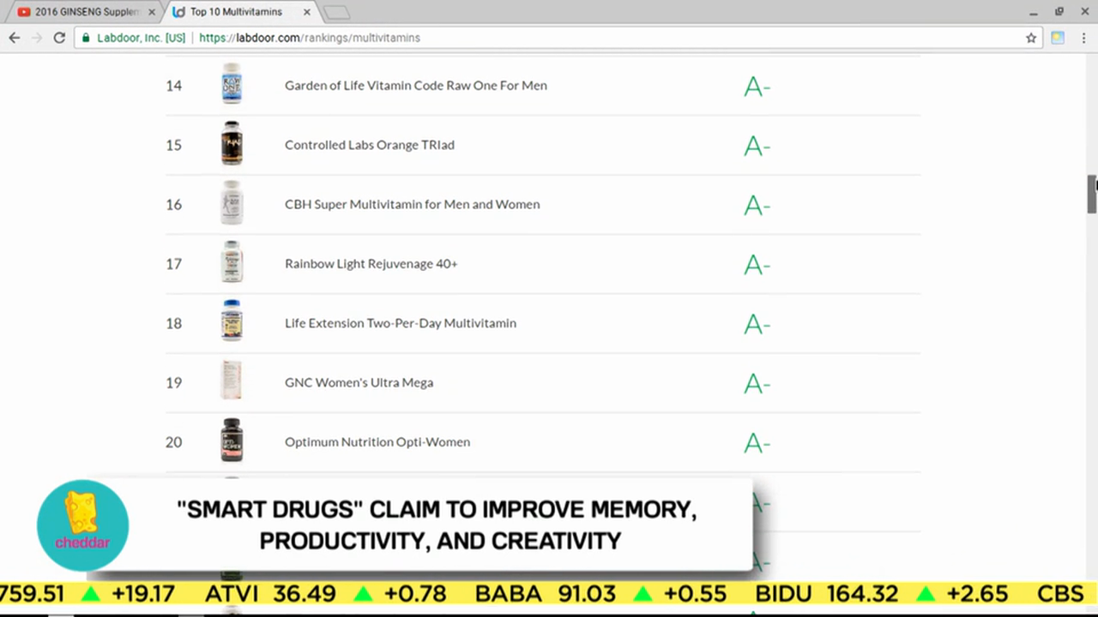Click rank number 14
The width and height of the screenshot is (1098, 617).
coord(174,86)
